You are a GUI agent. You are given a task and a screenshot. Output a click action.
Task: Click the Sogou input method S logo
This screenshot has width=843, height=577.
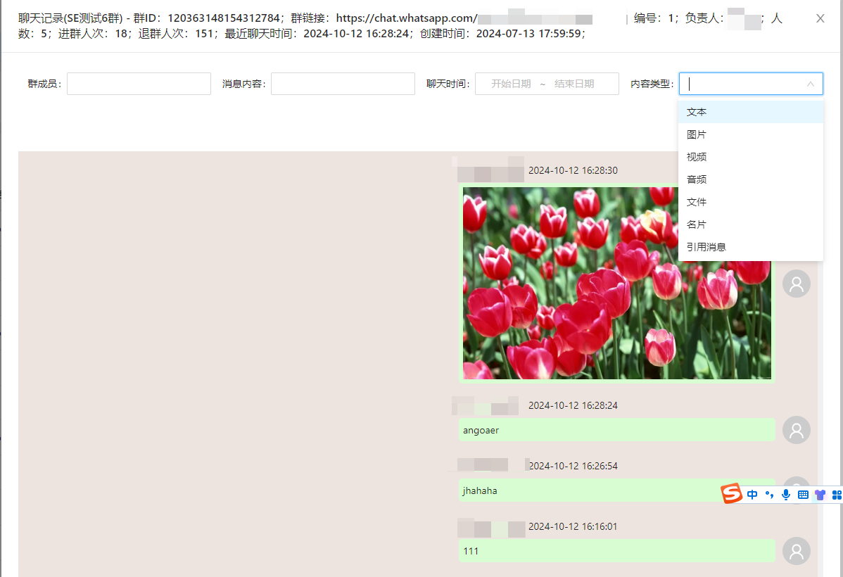(732, 494)
